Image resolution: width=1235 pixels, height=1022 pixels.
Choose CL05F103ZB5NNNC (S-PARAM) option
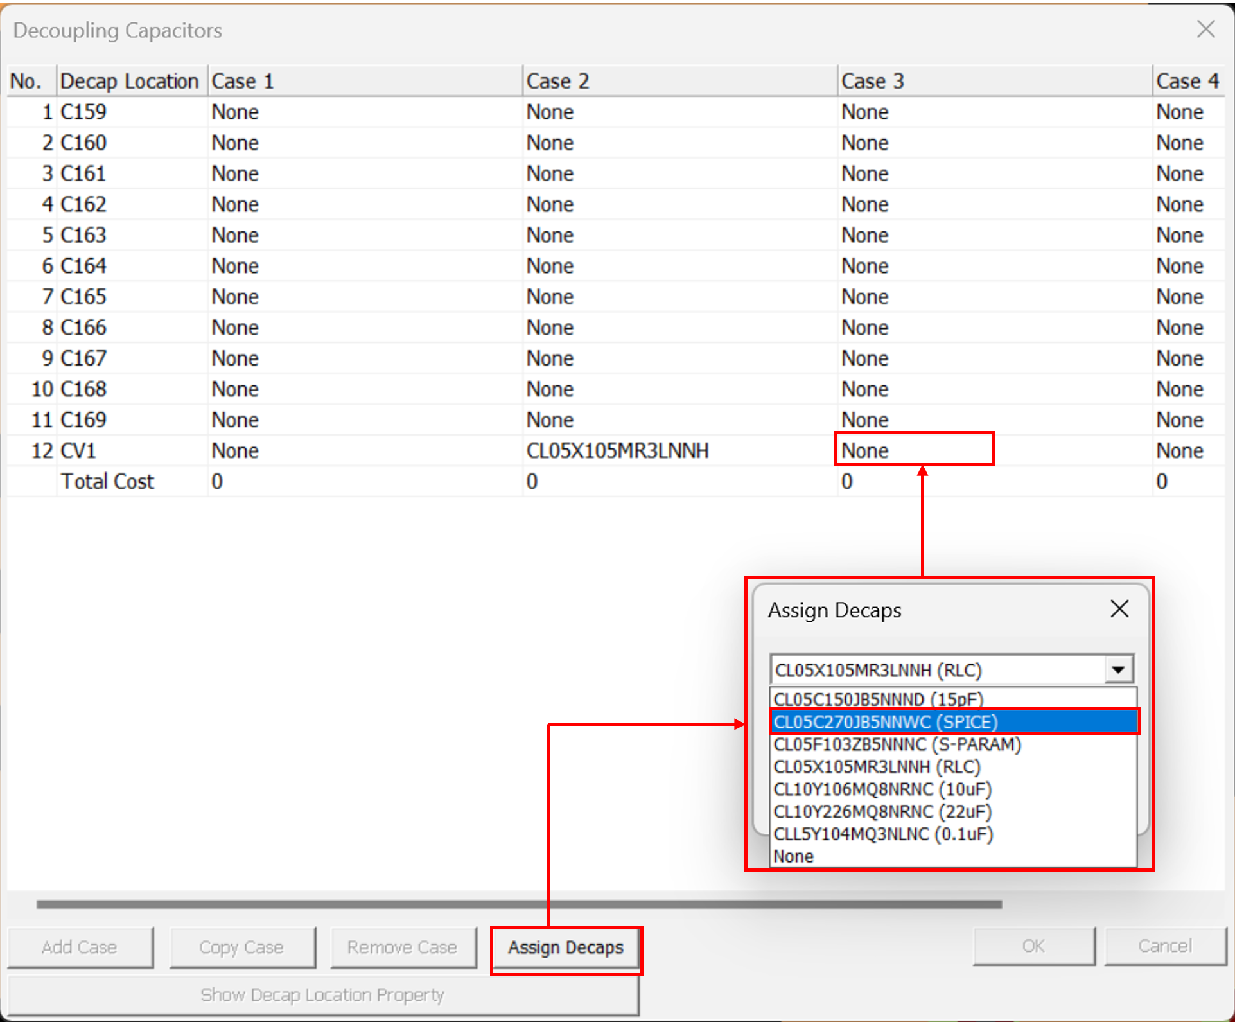[x=897, y=744]
